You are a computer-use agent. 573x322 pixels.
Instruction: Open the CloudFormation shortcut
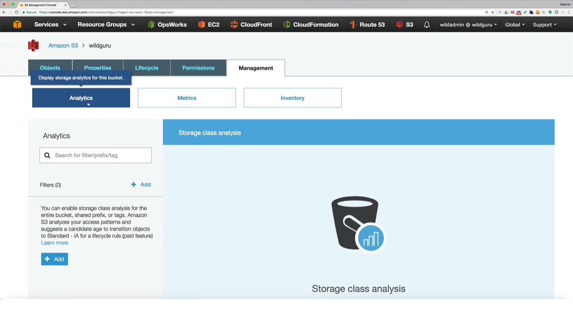click(x=311, y=25)
